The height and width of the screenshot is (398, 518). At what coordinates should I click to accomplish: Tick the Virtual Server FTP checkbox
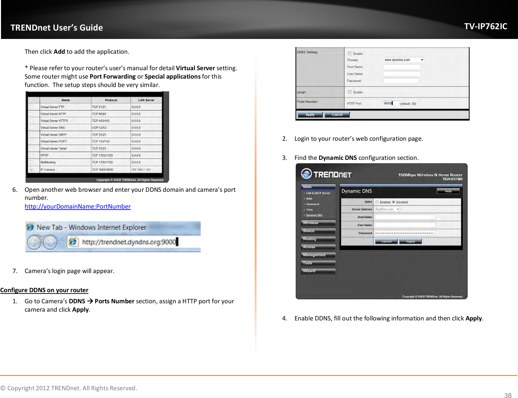32,107
